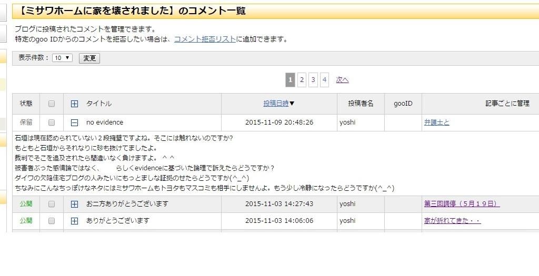Click the お二方ありがとうございます title text

(127, 204)
